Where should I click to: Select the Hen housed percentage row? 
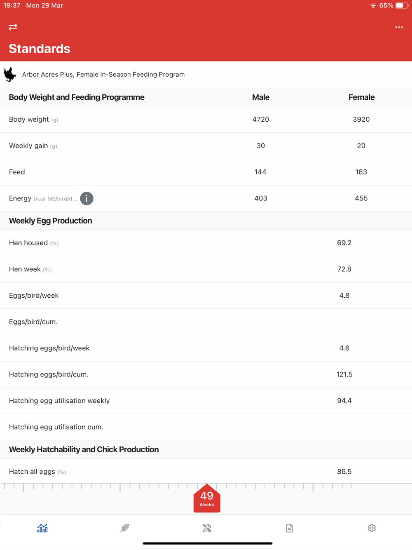[206, 243]
